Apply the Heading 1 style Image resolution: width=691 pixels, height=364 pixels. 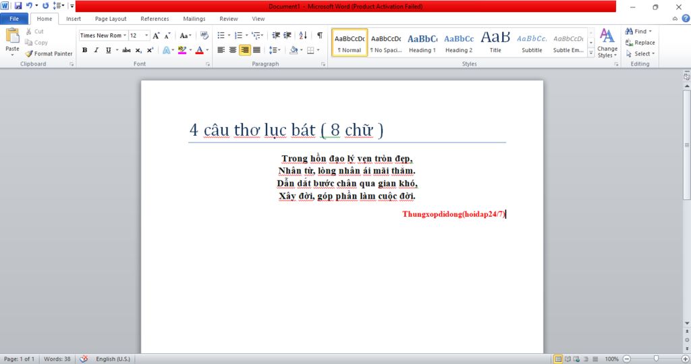tap(422, 43)
